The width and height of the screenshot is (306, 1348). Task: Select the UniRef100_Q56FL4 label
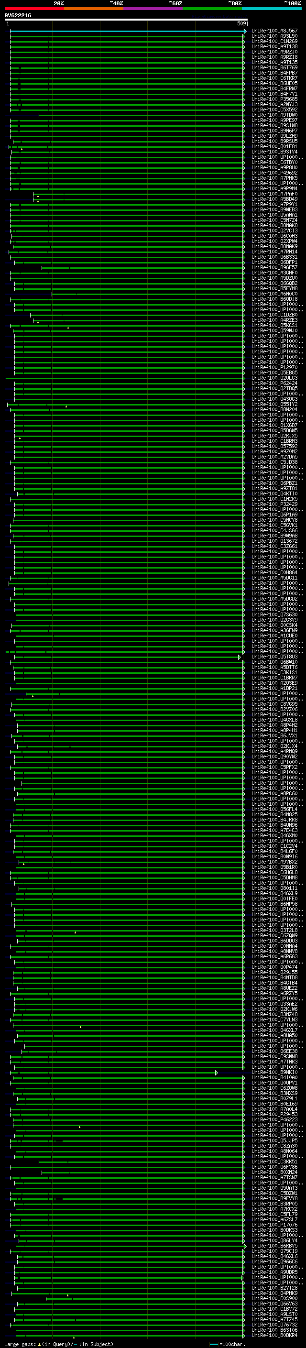tap(274, 809)
